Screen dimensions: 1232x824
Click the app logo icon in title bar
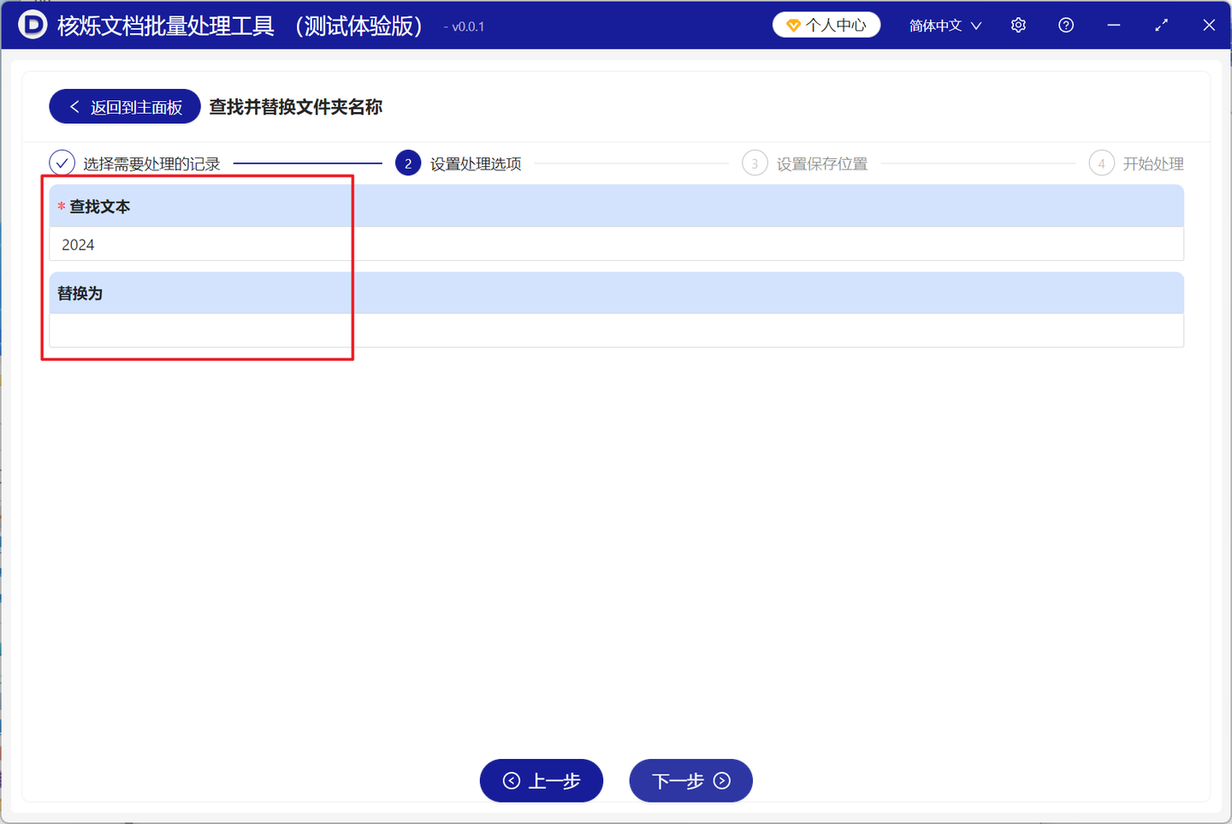coord(33,25)
